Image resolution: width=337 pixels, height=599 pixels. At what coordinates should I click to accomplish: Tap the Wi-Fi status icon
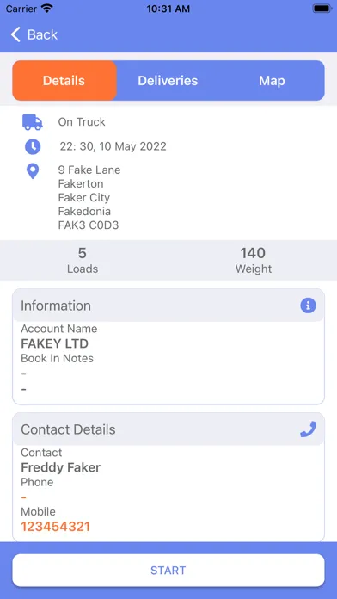47,9
